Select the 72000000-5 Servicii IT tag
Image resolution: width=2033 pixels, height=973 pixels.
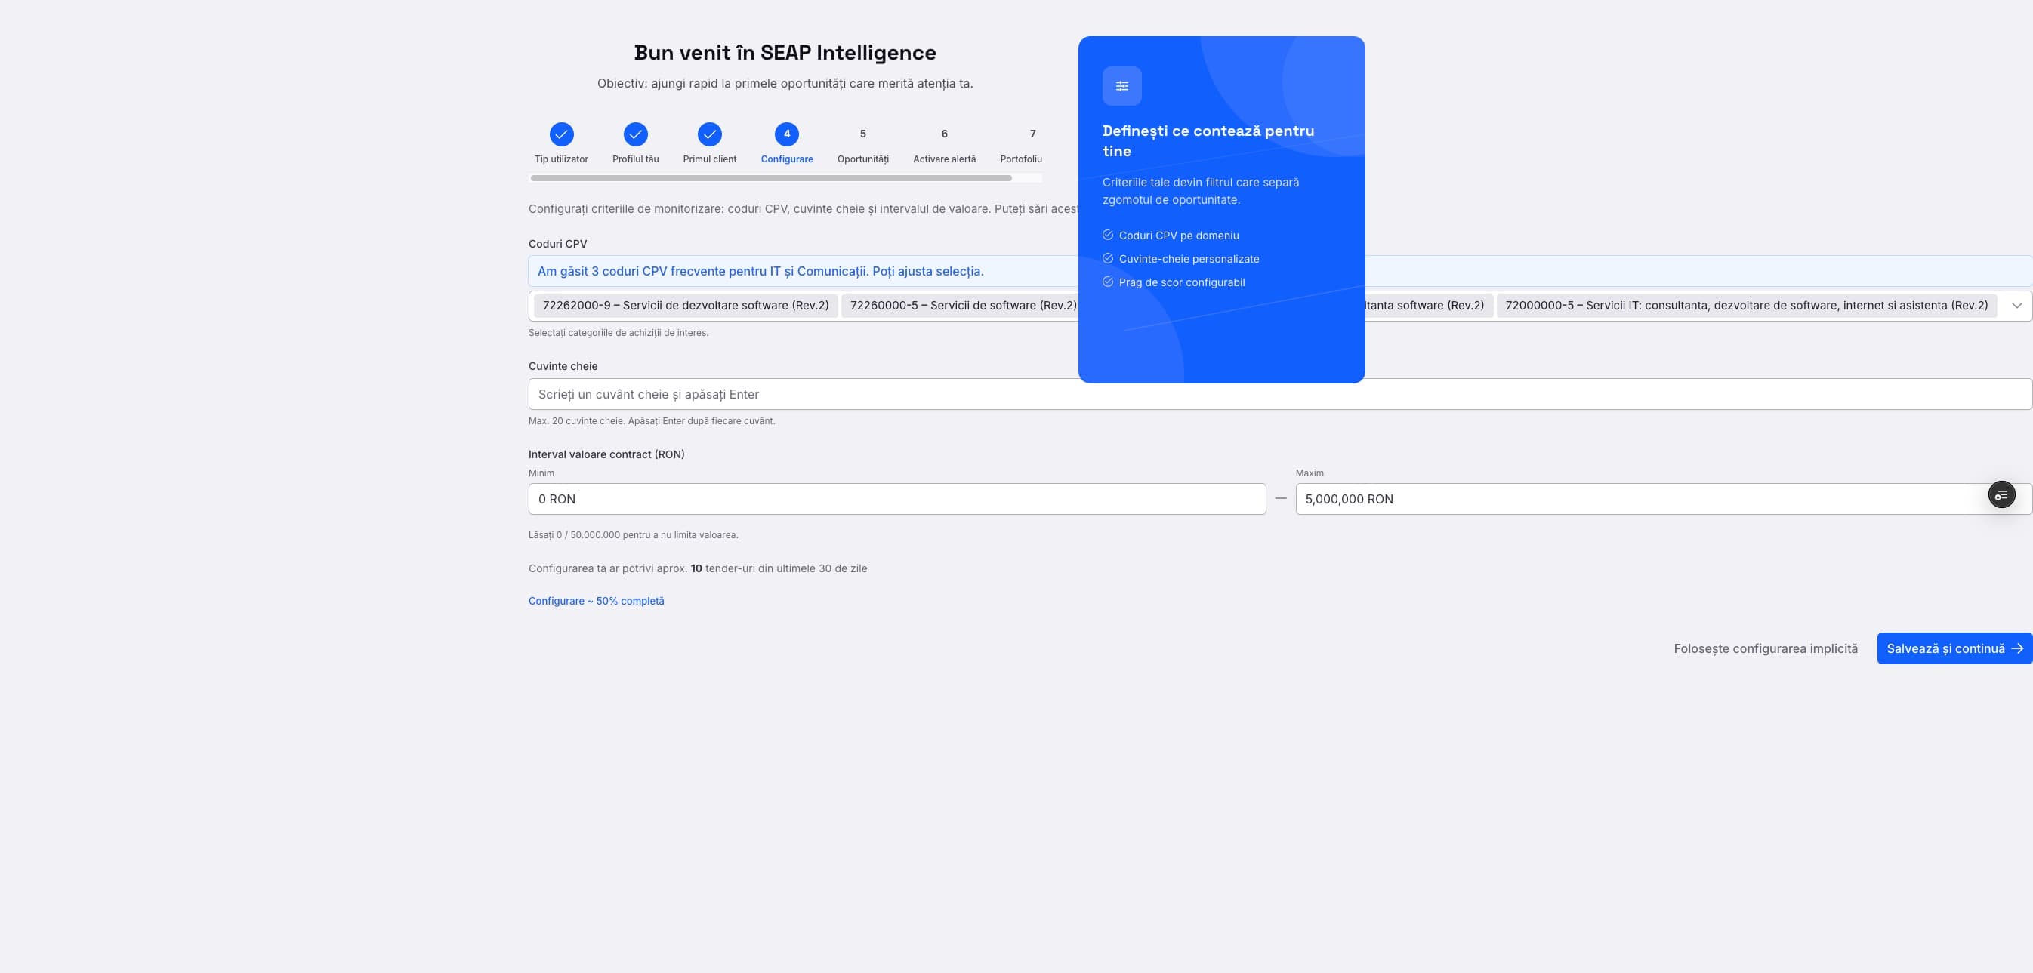pyautogui.click(x=1746, y=306)
